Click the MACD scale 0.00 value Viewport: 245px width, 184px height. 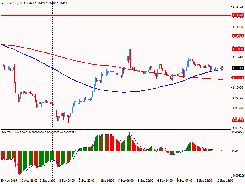[235, 151]
